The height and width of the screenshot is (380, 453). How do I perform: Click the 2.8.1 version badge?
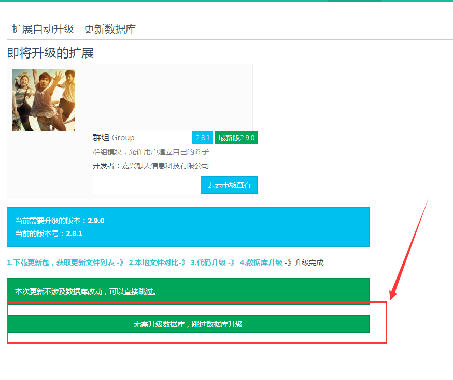click(x=203, y=138)
